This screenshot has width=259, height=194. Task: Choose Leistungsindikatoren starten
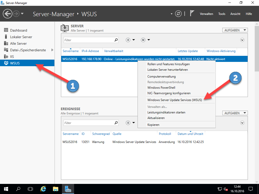[x=166, y=112]
